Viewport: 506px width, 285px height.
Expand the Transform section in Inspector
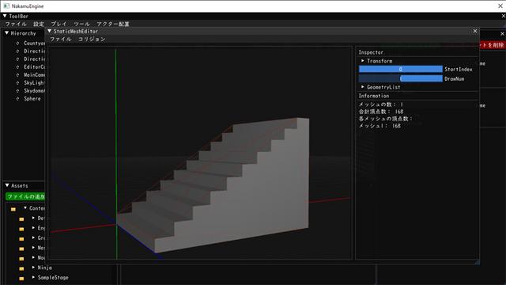click(363, 61)
